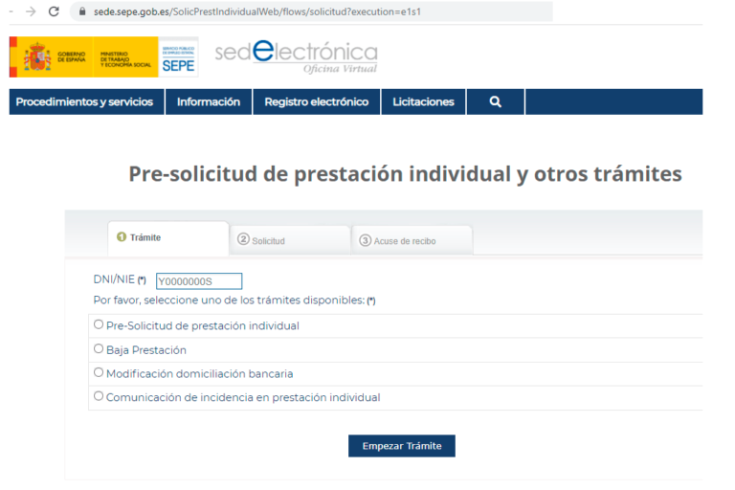Click the DNI/NIE label text
The height and width of the screenshot is (490, 735).
pyautogui.click(x=114, y=279)
